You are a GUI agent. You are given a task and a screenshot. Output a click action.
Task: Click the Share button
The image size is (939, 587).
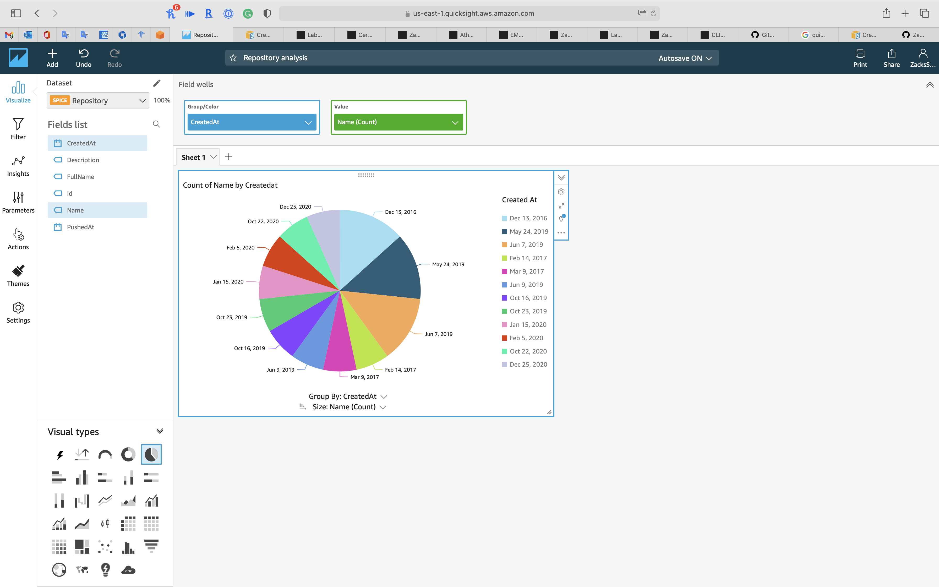pos(891,58)
